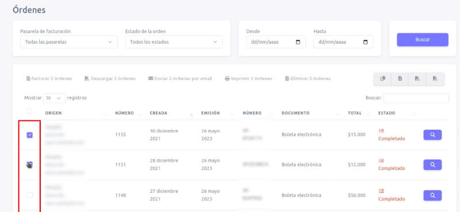
Task: Click status list icon for order 1148
Action: click(x=381, y=191)
